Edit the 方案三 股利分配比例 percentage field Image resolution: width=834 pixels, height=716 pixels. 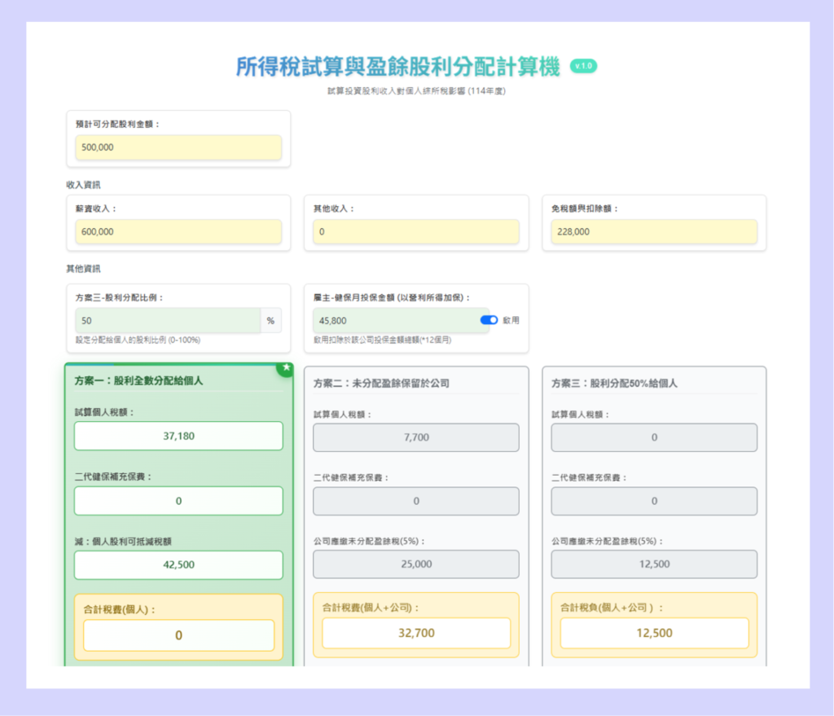tap(168, 320)
